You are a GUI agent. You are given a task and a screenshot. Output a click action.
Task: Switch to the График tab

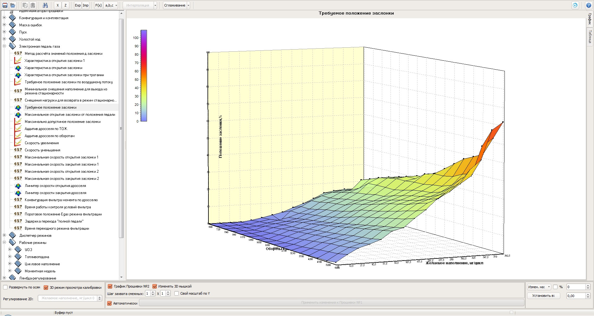pyautogui.click(x=590, y=19)
